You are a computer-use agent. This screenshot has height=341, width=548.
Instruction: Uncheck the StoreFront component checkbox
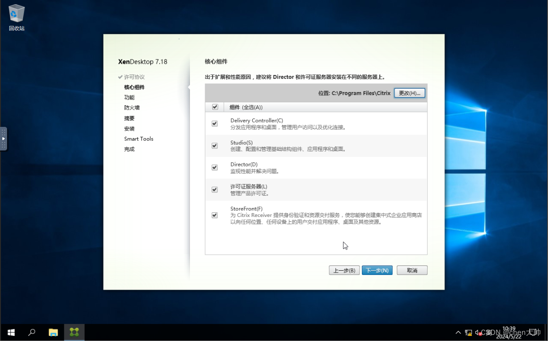pos(214,216)
